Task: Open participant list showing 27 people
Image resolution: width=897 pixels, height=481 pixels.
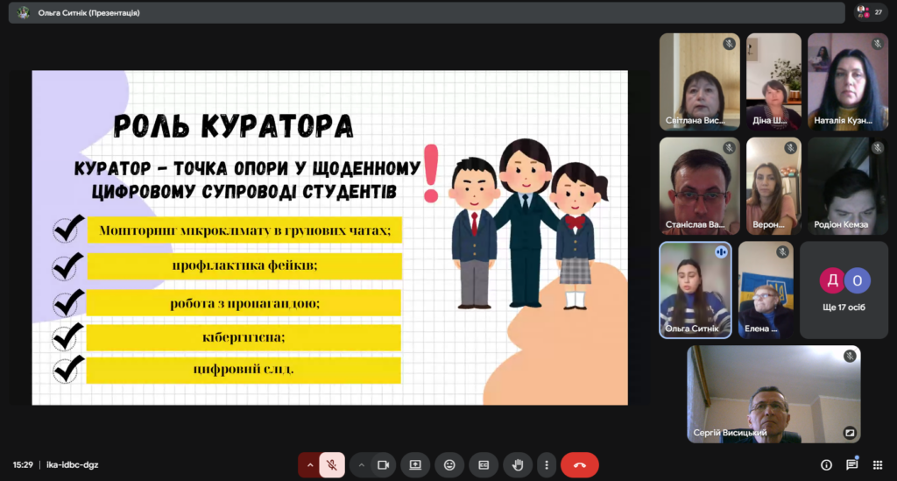Action: [x=870, y=12]
